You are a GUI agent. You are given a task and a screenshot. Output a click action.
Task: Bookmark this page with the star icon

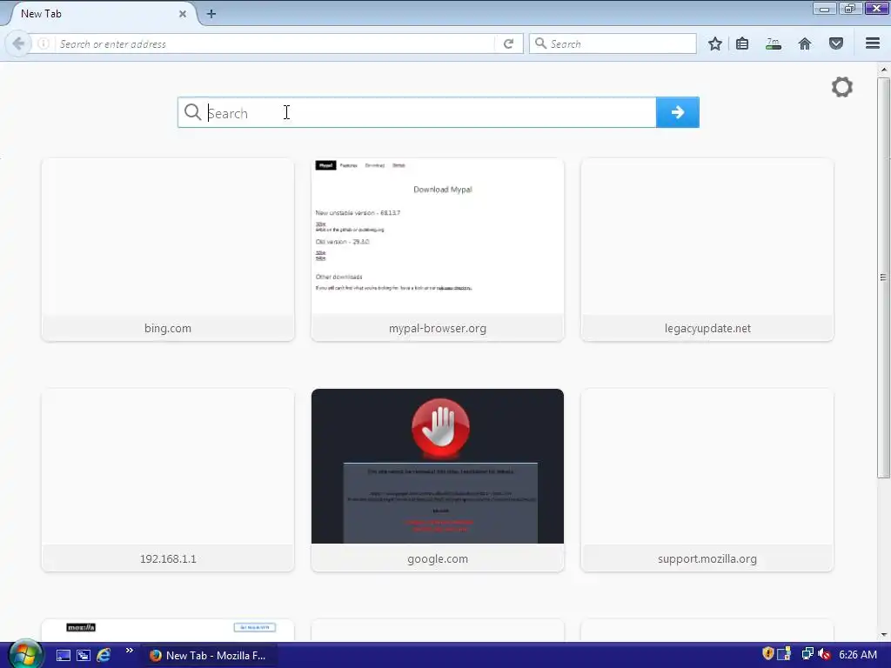click(715, 43)
